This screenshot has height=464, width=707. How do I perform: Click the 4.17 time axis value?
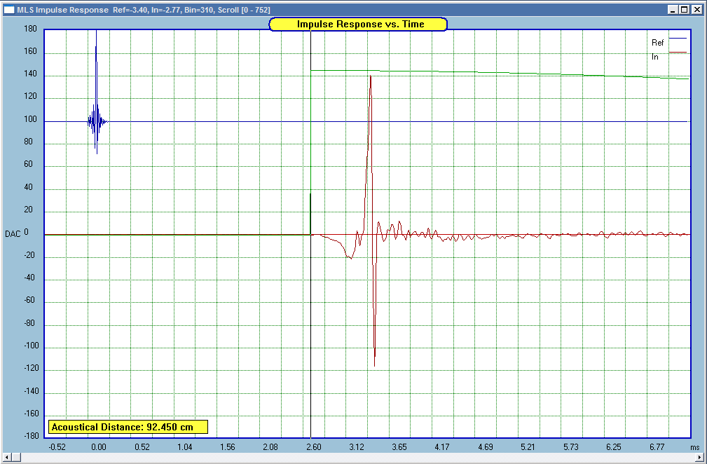[x=442, y=447]
